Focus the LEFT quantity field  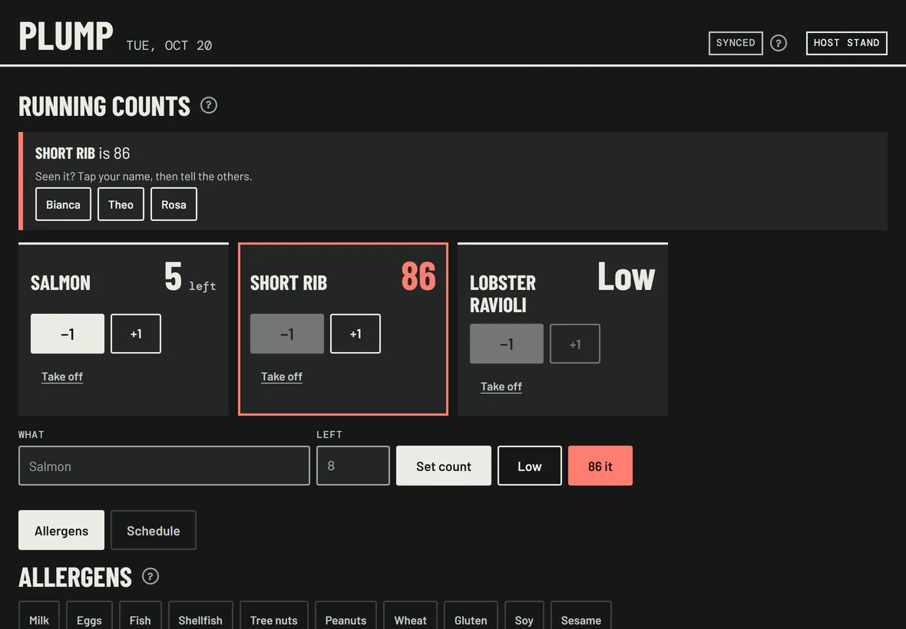[x=353, y=466]
